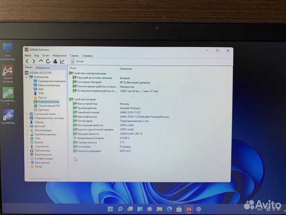Screen dimensions: 286x215
Task: Open the Вид menu
Action: coord(37,55)
